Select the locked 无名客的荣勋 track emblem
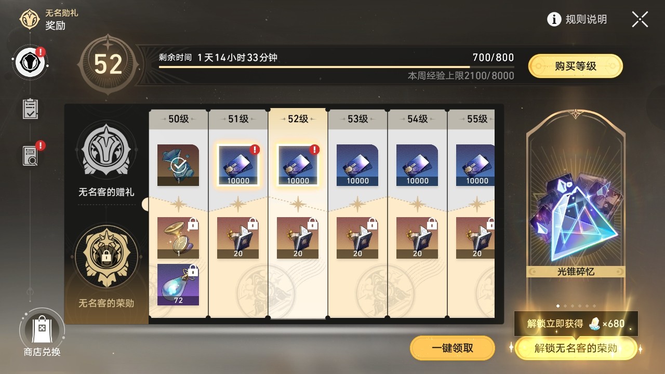Image resolution: width=665 pixels, height=374 pixels. [106, 256]
